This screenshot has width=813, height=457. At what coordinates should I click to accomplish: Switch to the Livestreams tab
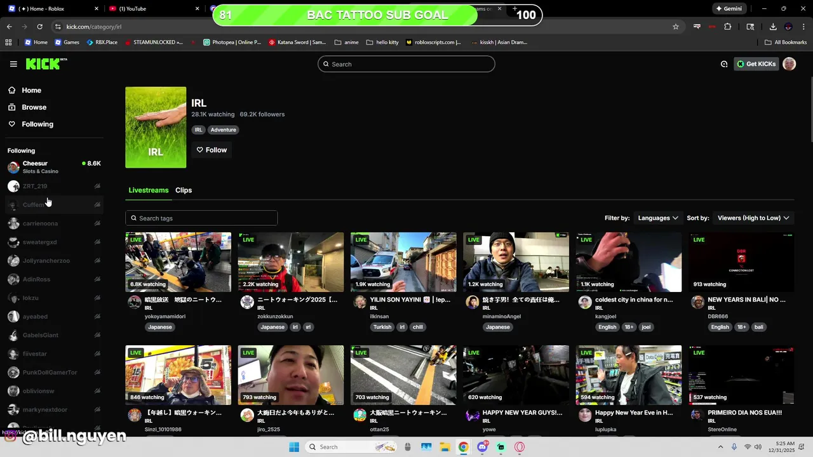[x=149, y=190]
